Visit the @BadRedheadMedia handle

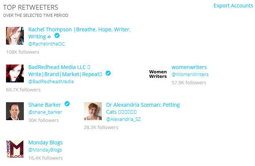click(51, 81)
